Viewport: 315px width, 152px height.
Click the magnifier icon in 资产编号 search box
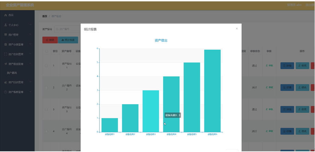pos(57,29)
